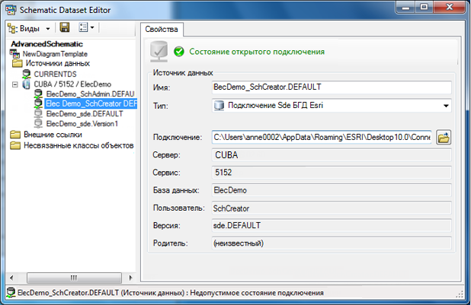
Task: Click the Сервер field showing CUBA
Action: click(x=332, y=155)
